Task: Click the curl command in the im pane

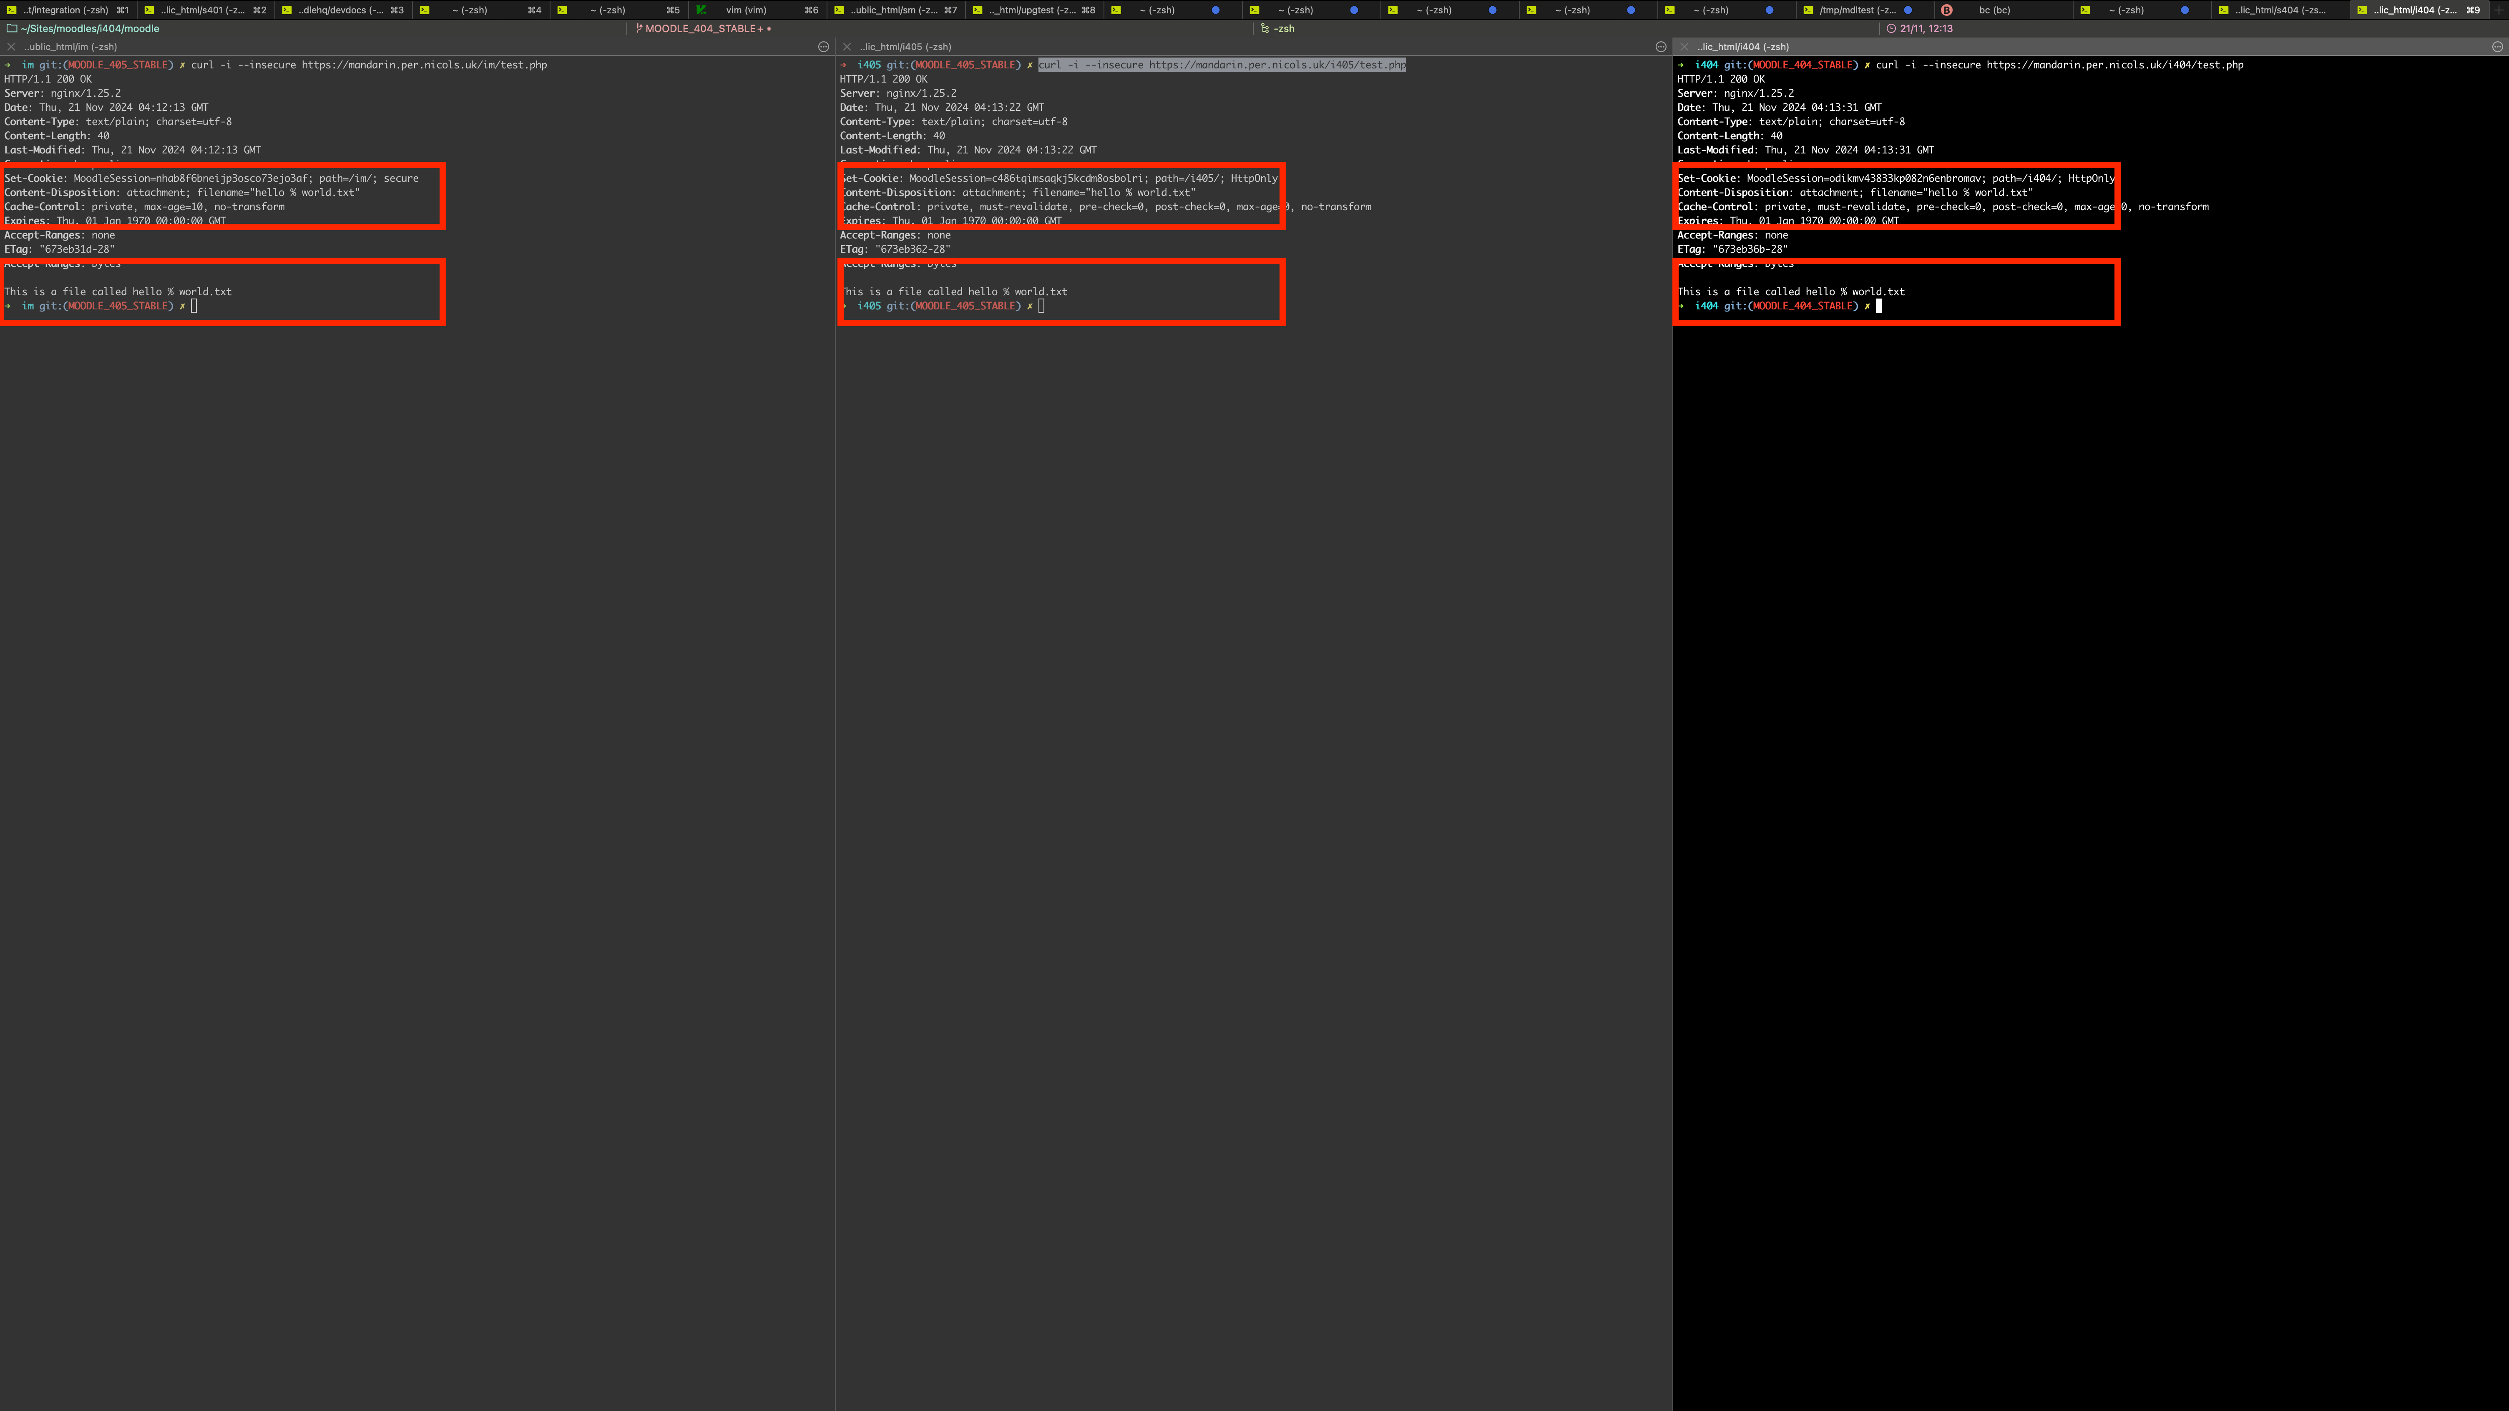Action: [369, 65]
